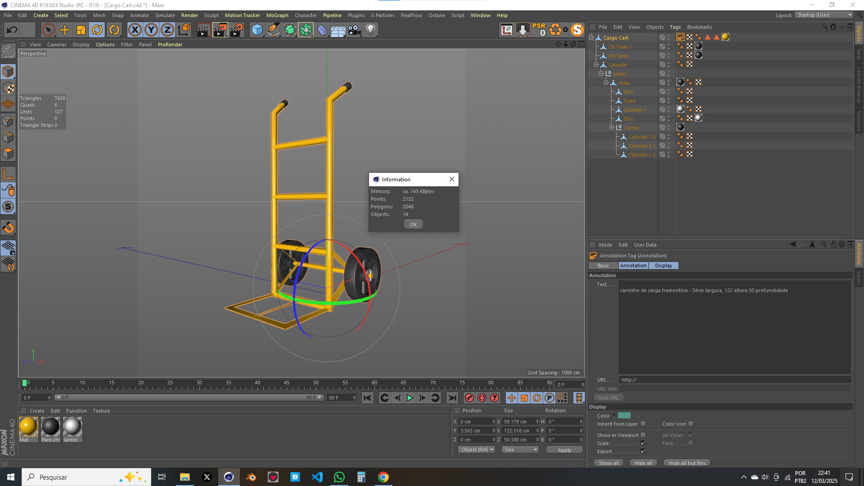Open the viewport Cameras menu
The image size is (864, 486).
57,45
